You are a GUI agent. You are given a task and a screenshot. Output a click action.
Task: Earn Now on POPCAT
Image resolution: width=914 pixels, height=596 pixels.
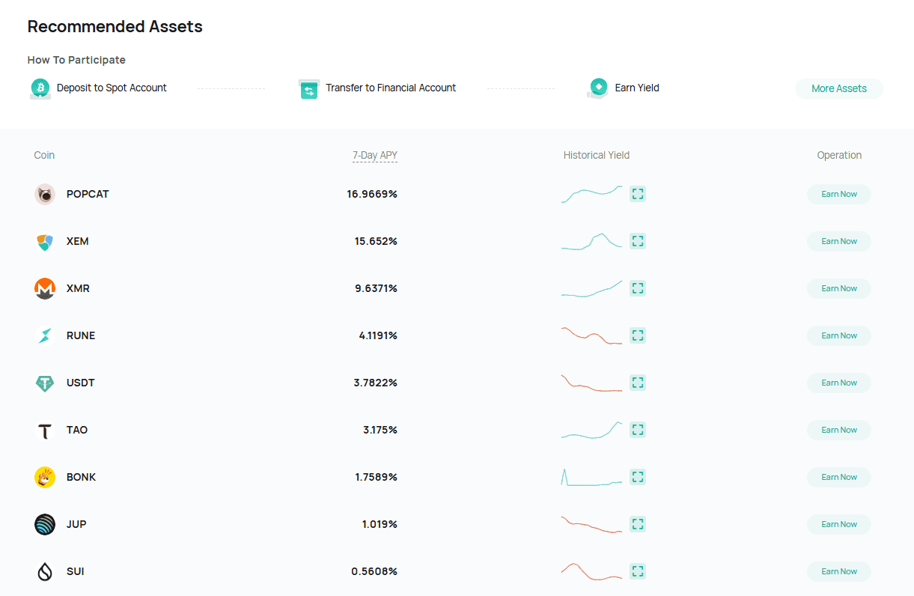[839, 194]
